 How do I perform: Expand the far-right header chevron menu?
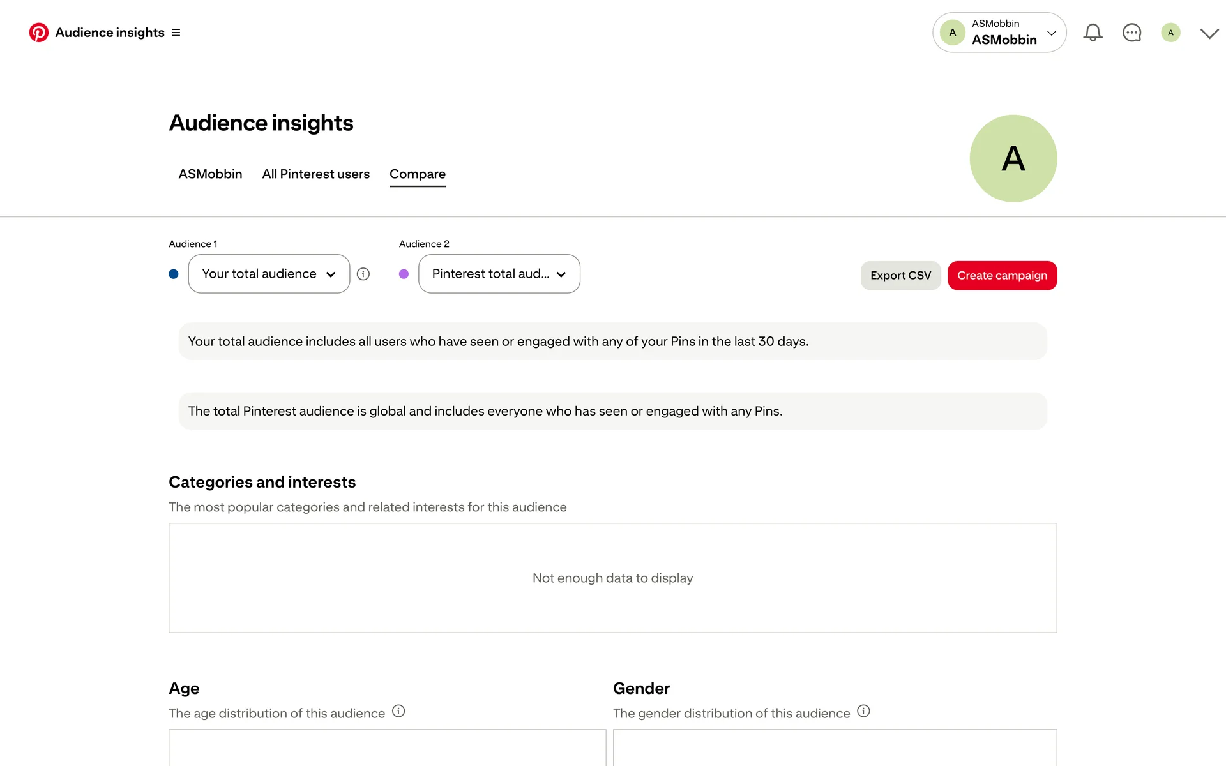(x=1209, y=33)
